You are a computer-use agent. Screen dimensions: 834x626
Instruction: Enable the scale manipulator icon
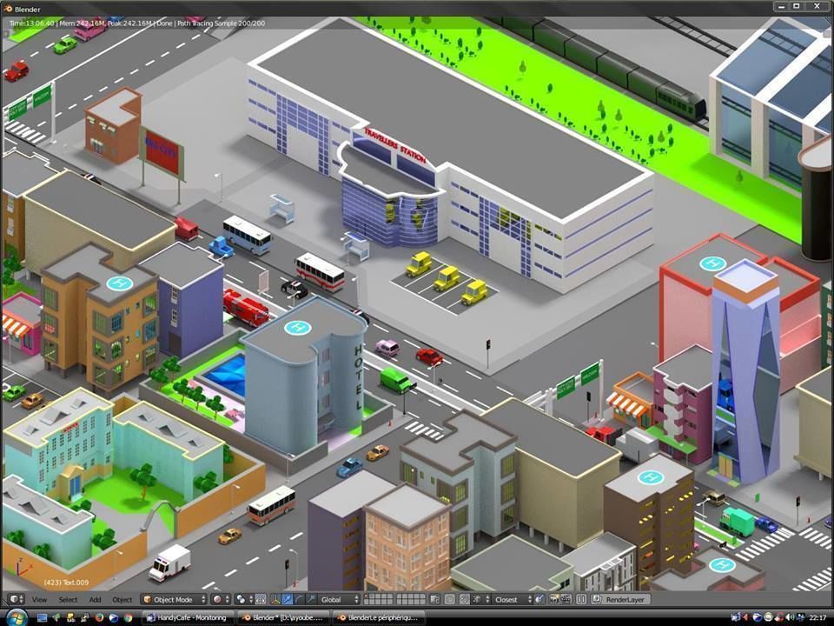coord(311,599)
